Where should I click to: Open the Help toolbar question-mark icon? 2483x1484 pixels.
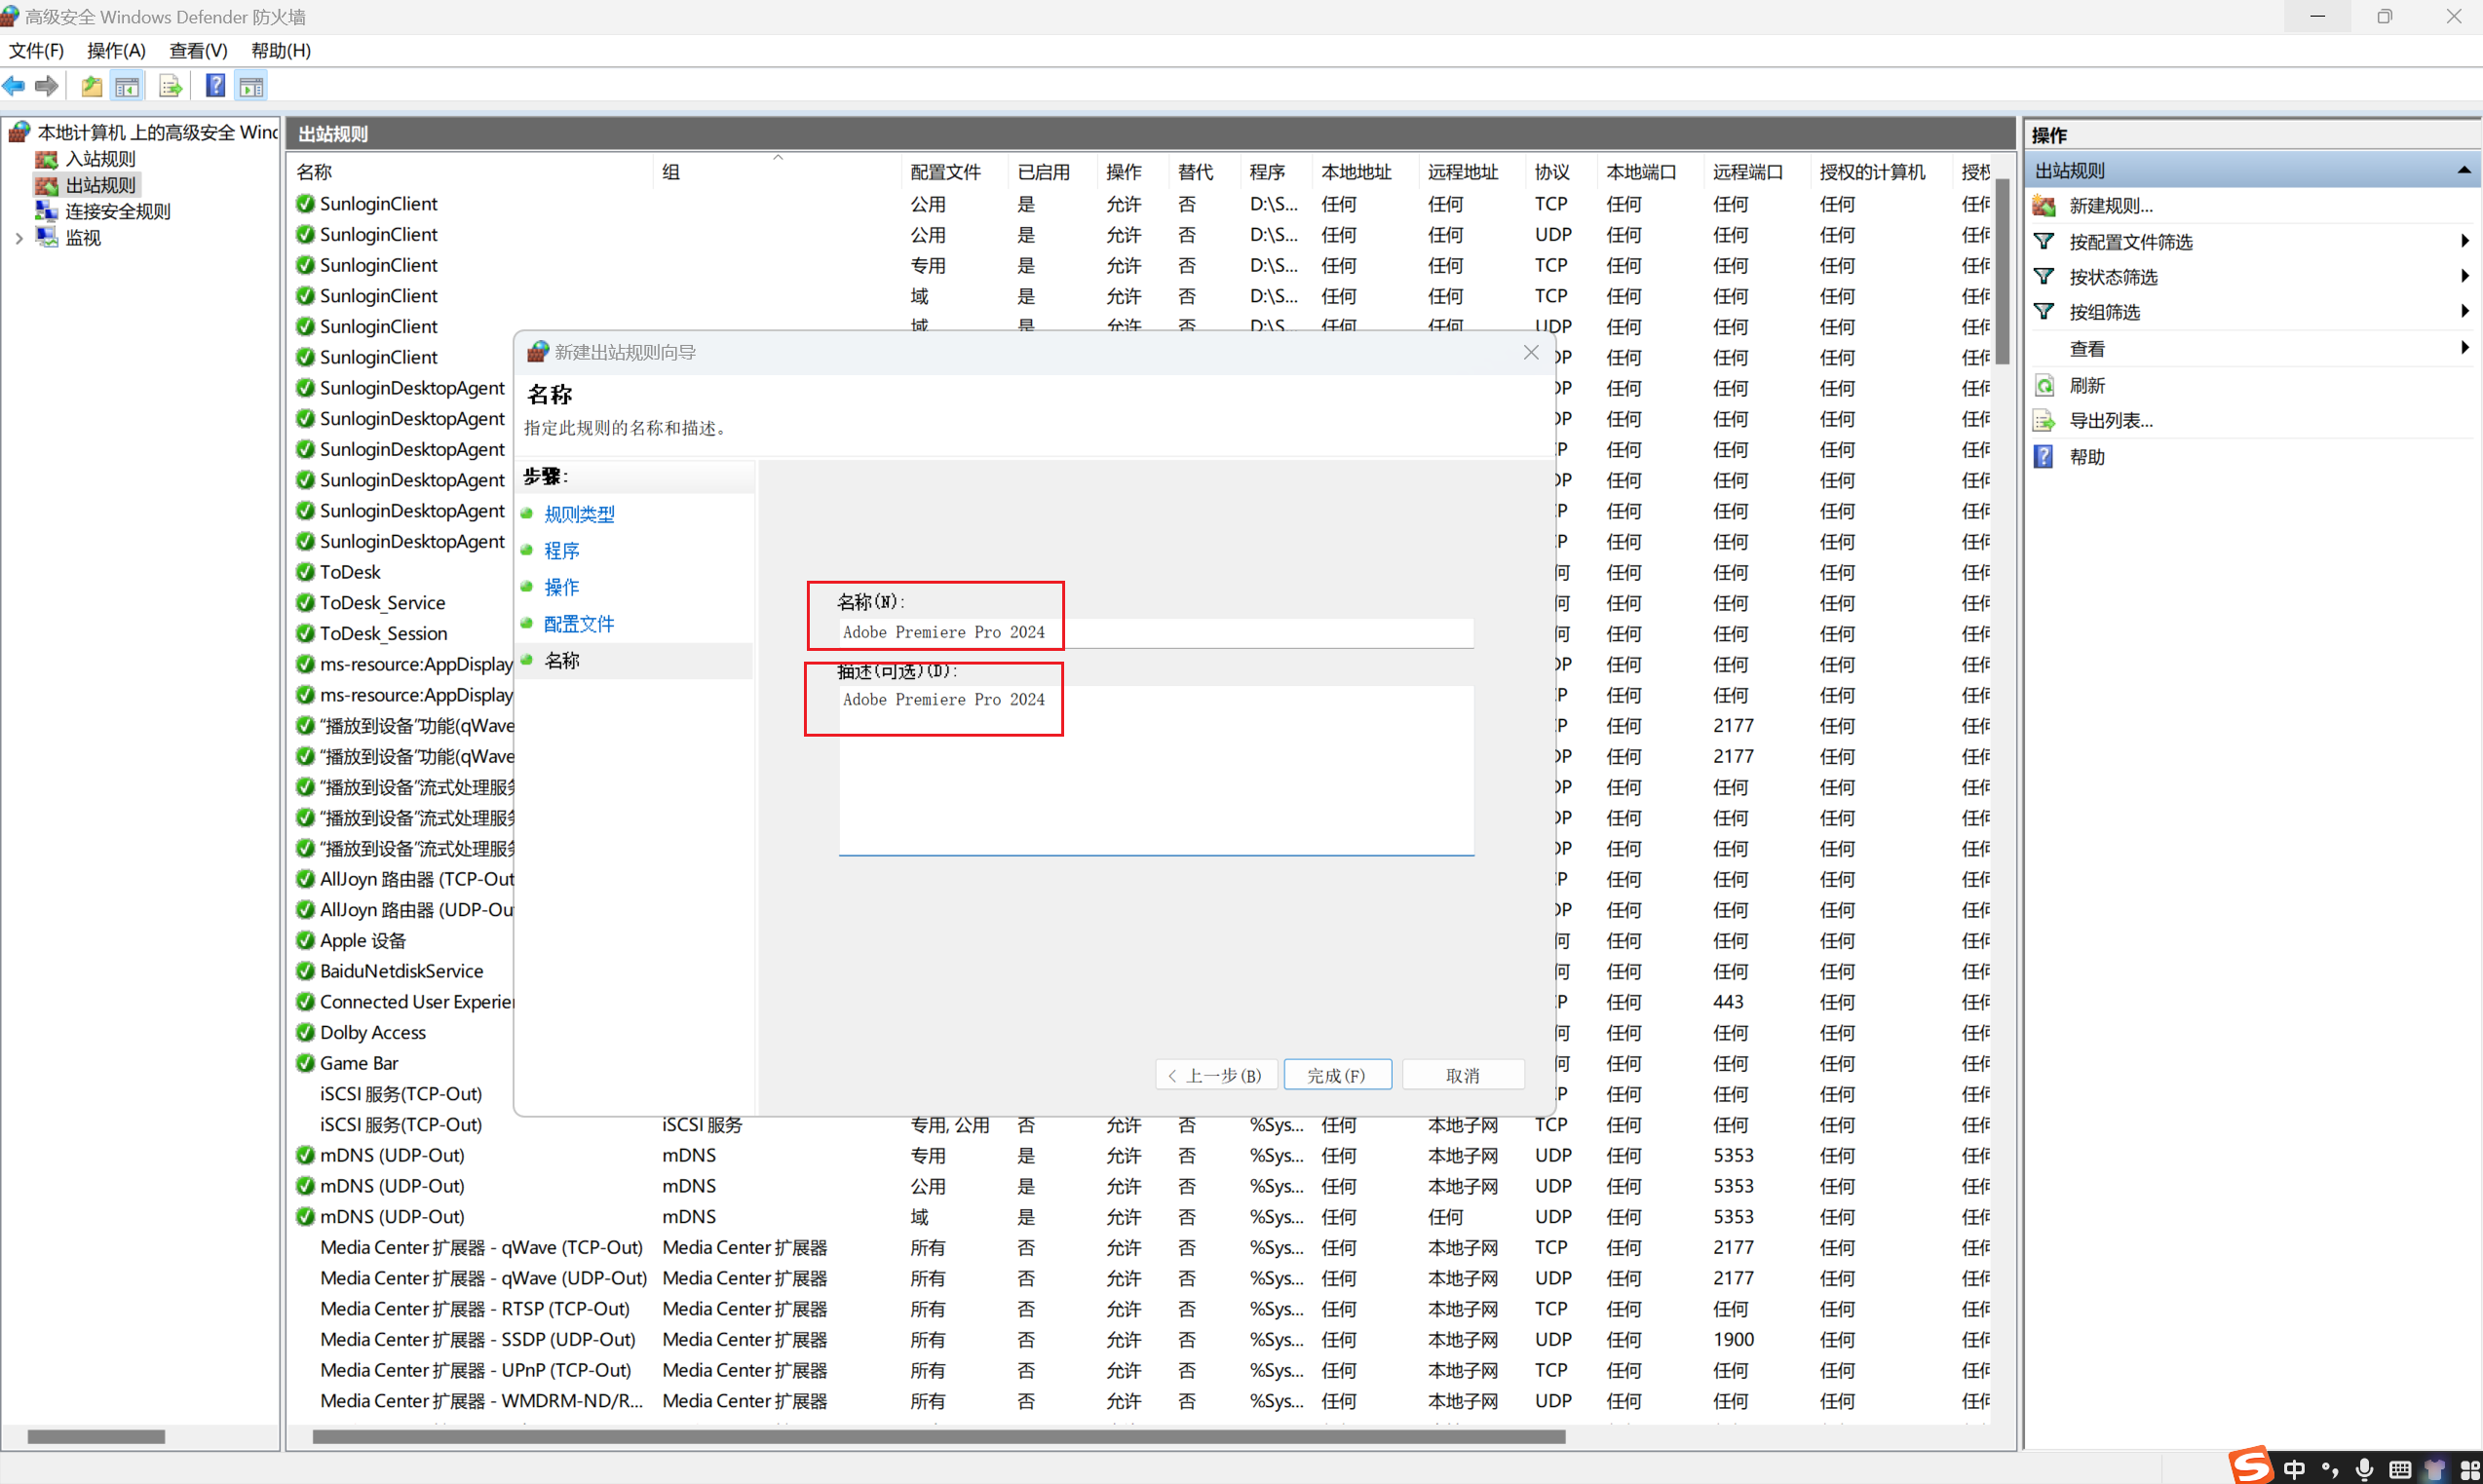(215, 86)
